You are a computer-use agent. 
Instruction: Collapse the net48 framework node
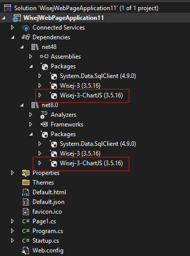point(22,47)
